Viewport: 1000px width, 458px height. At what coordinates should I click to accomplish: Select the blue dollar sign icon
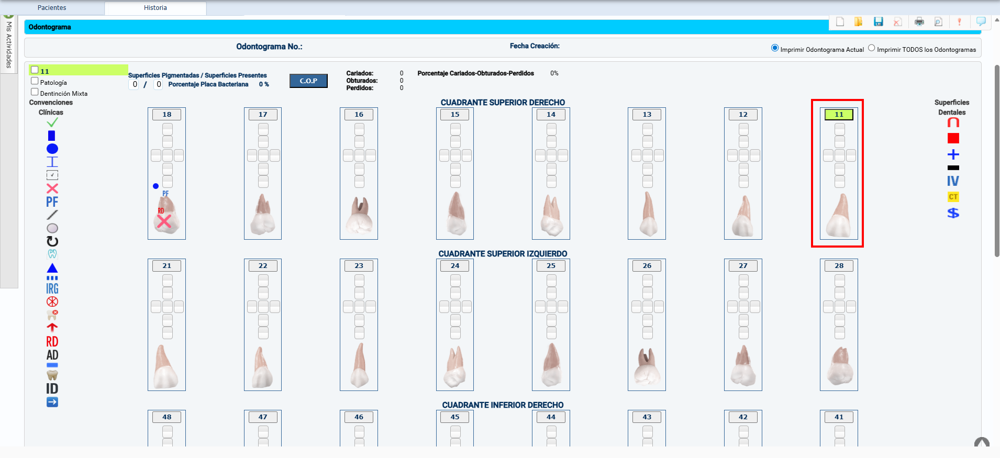click(x=953, y=213)
